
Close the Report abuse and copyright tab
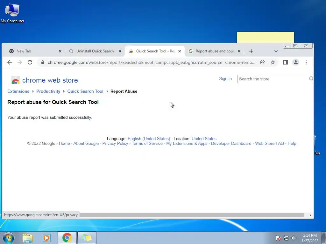click(239, 51)
